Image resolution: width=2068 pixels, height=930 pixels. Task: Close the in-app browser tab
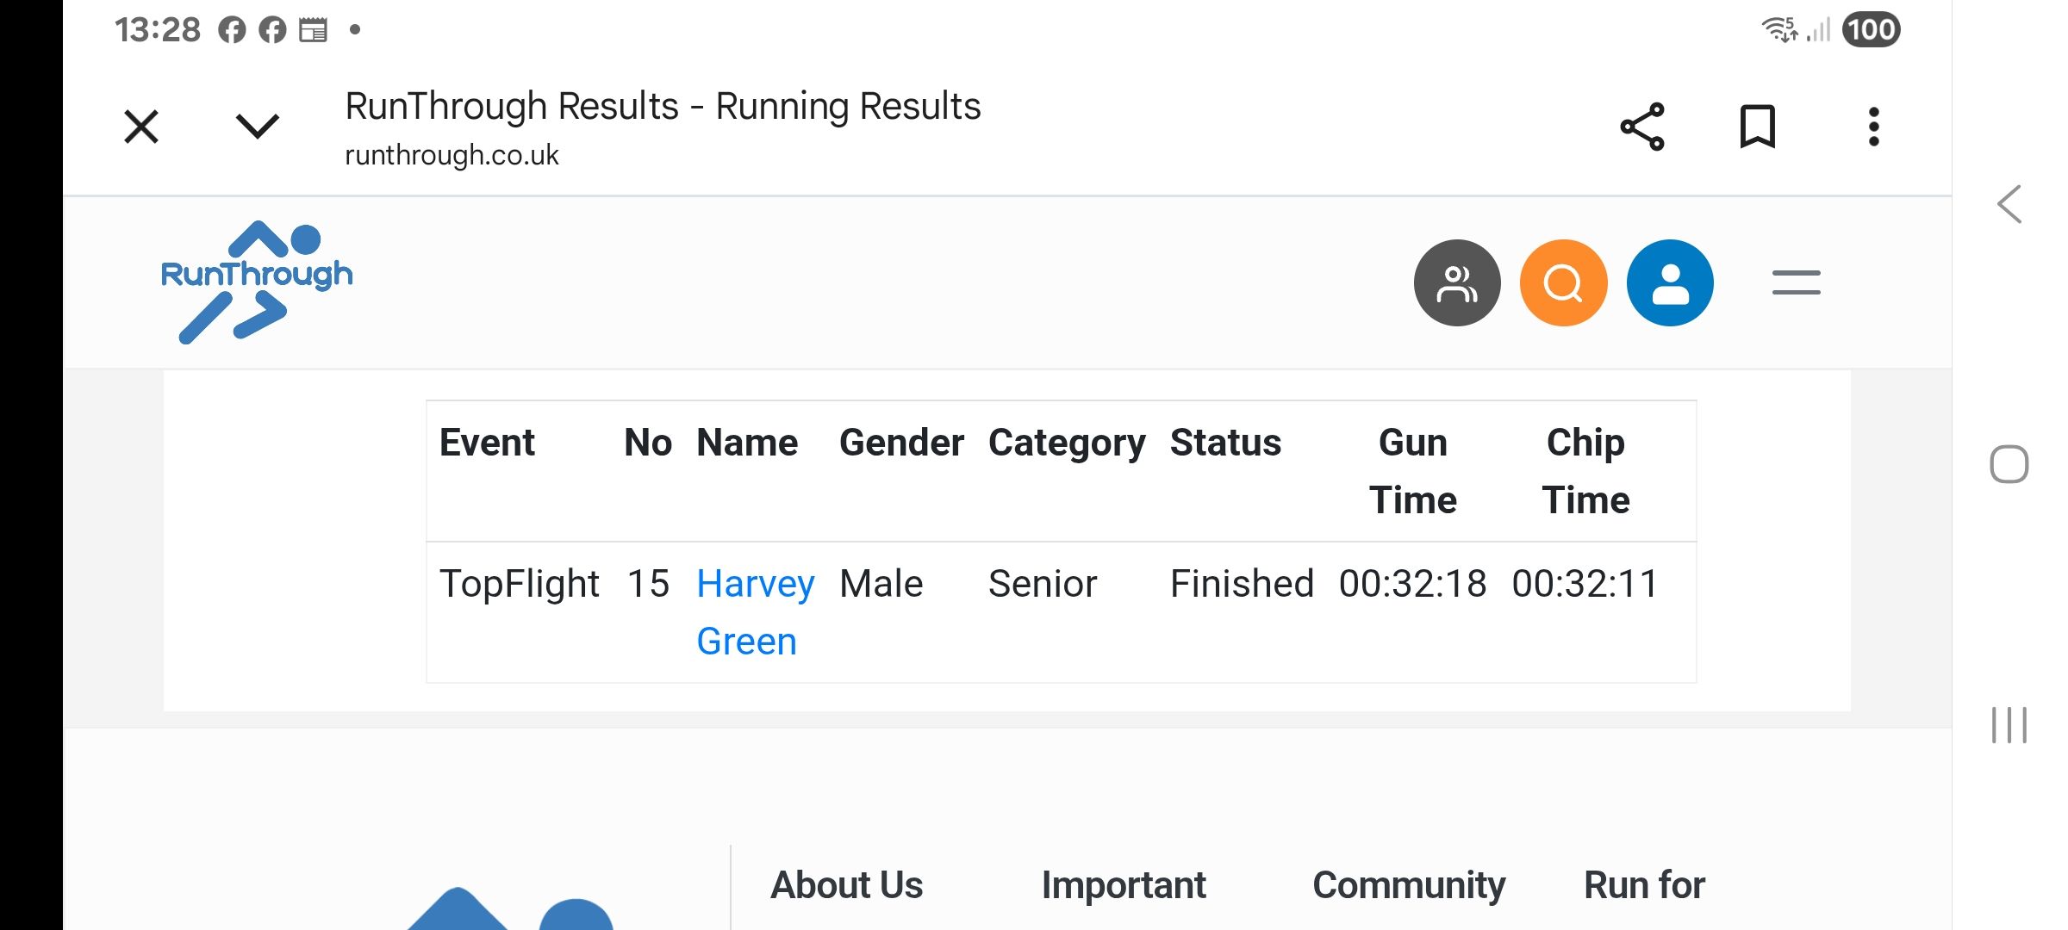(141, 127)
